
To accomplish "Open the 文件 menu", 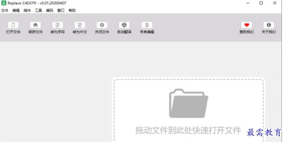I will (5, 10).
